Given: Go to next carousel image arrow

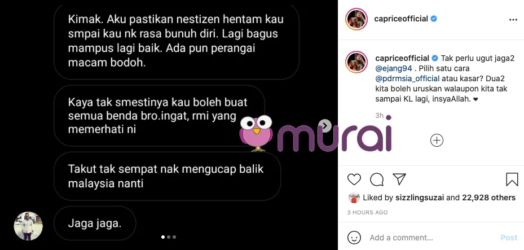Looking at the screenshot, I should coord(324,126).
